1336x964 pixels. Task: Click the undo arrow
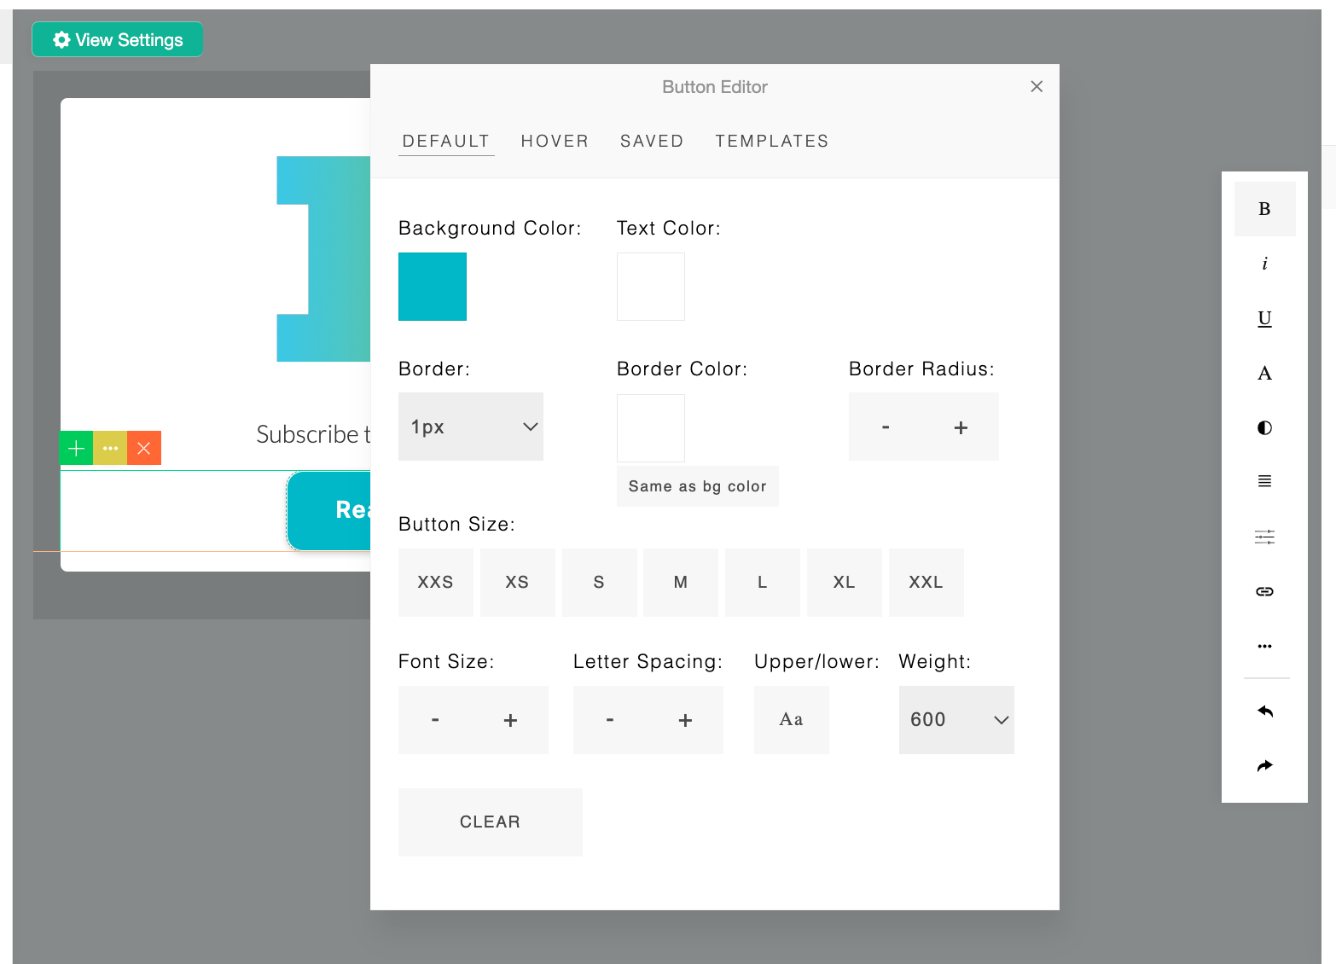(x=1264, y=711)
